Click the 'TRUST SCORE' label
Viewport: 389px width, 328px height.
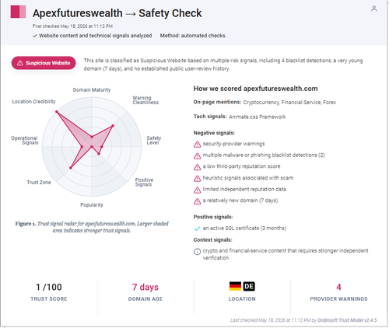(x=49, y=299)
